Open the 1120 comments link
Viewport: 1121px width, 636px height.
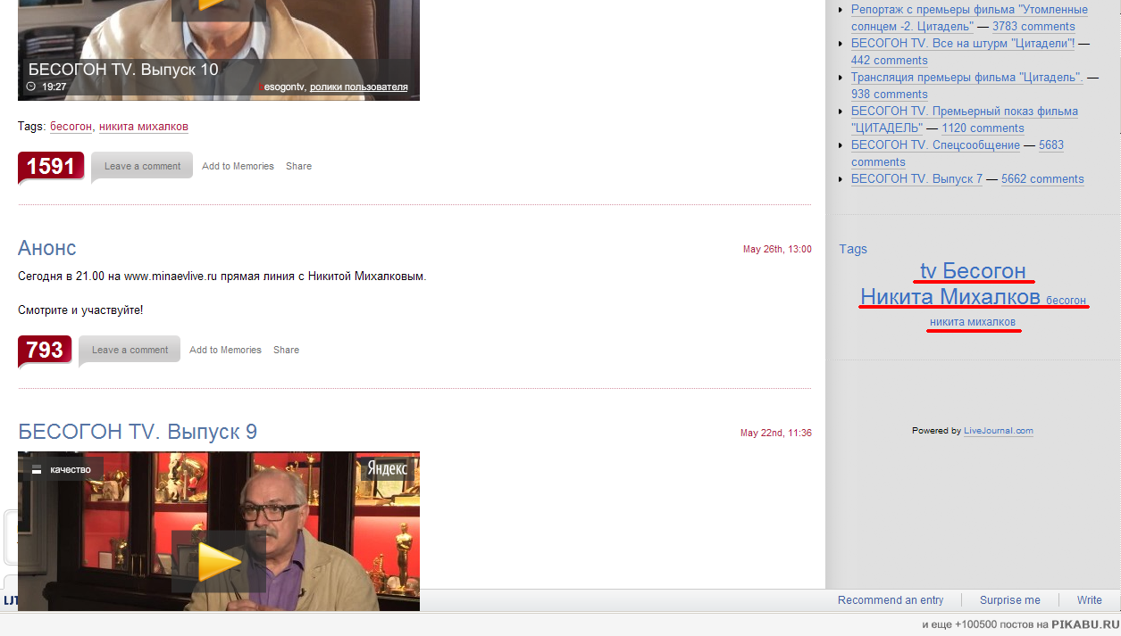click(983, 128)
